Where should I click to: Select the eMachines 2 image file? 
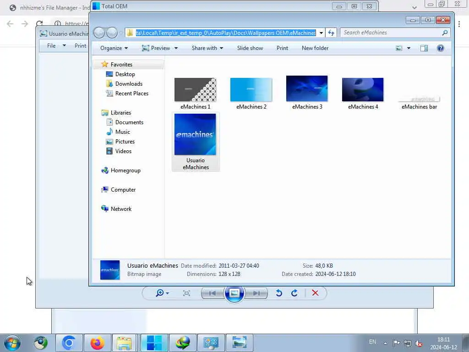coord(251,90)
